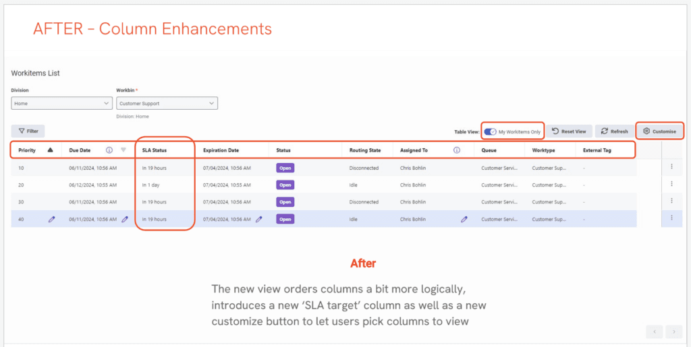Click the Priority sort ascending arrow
691x347 pixels.
pos(51,150)
